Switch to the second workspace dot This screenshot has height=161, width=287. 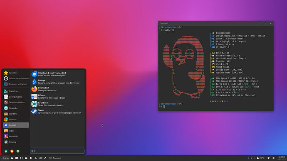coord(251,158)
